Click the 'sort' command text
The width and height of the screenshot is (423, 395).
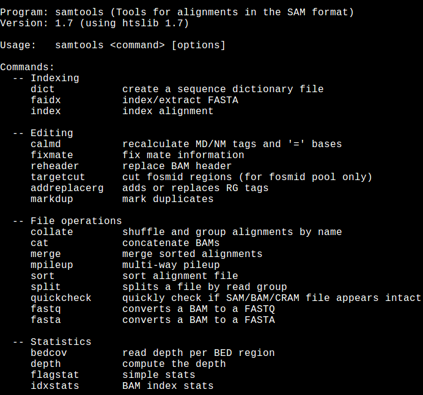click(43, 276)
